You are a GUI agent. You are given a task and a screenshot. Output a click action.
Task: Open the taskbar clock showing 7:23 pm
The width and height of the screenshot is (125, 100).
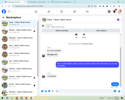[116, 98]
